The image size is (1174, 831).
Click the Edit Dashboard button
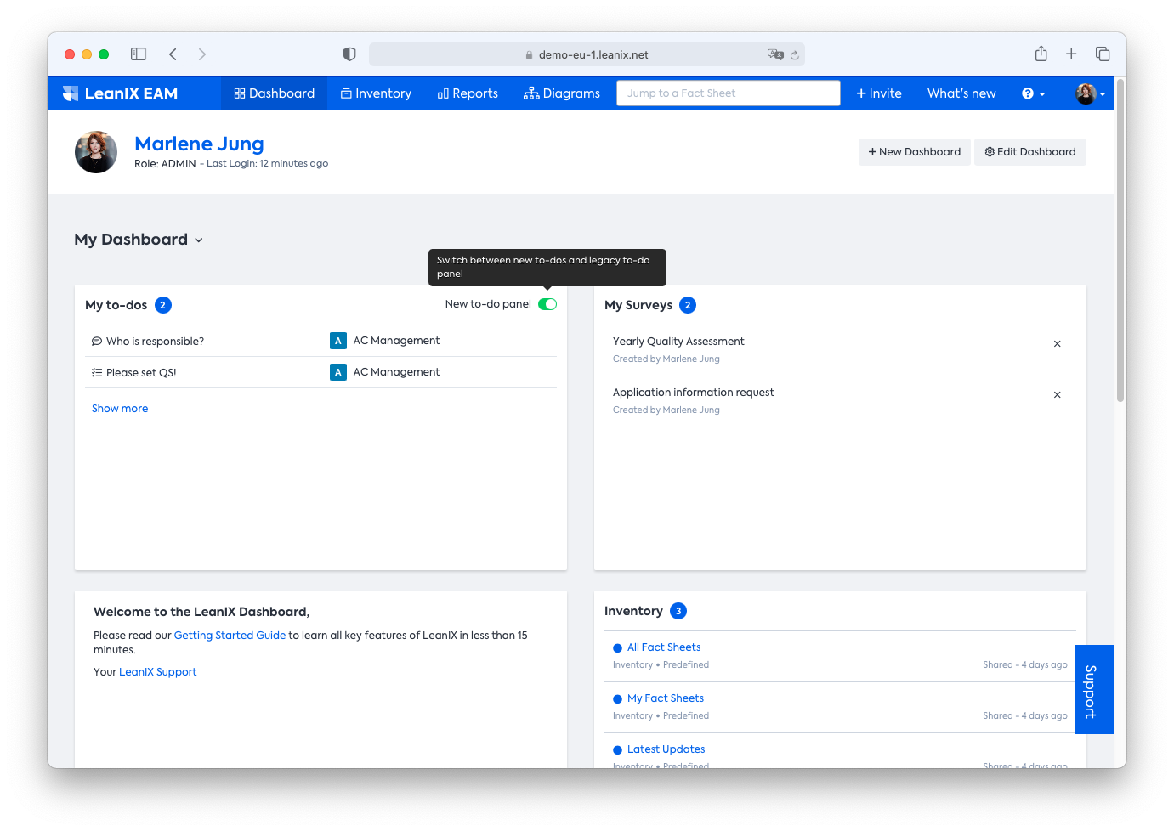[1030, 152]
